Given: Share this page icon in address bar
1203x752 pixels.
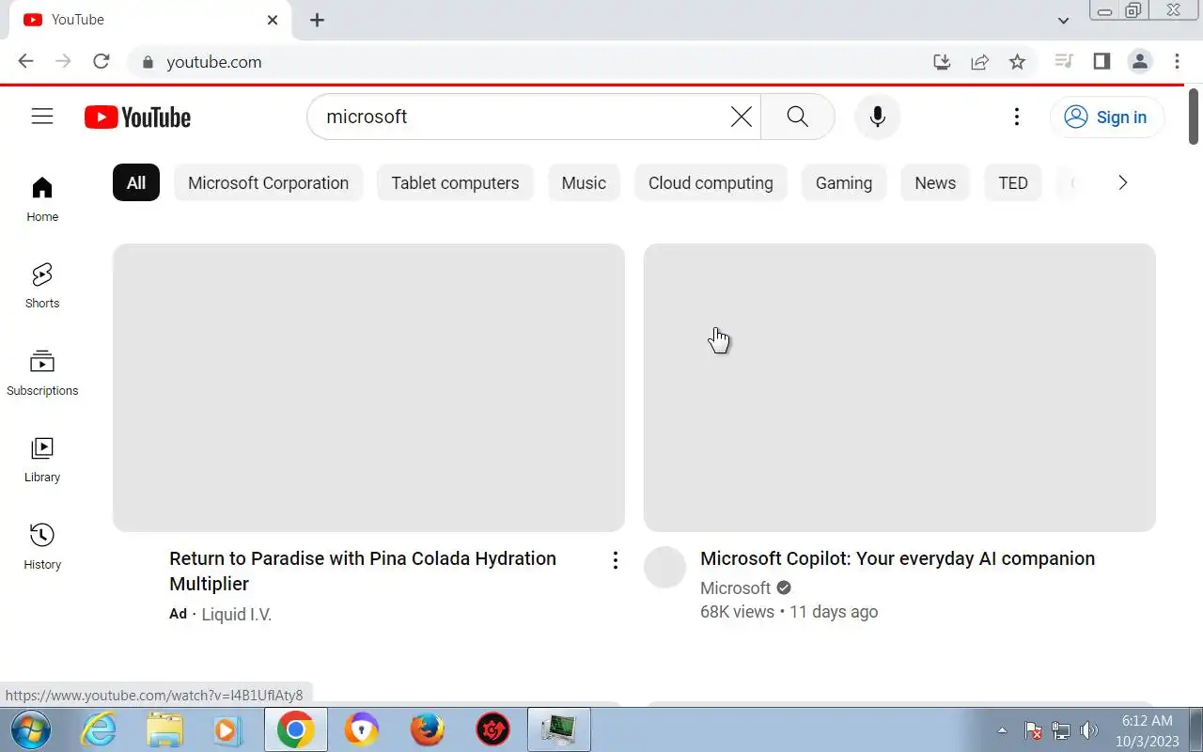Looking at the screenshot, I should click(979, 62).
